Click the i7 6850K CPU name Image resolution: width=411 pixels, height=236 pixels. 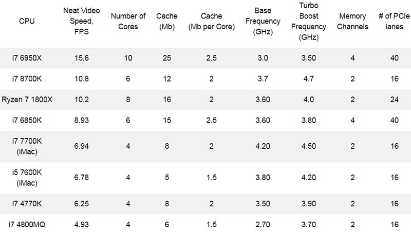27,120
